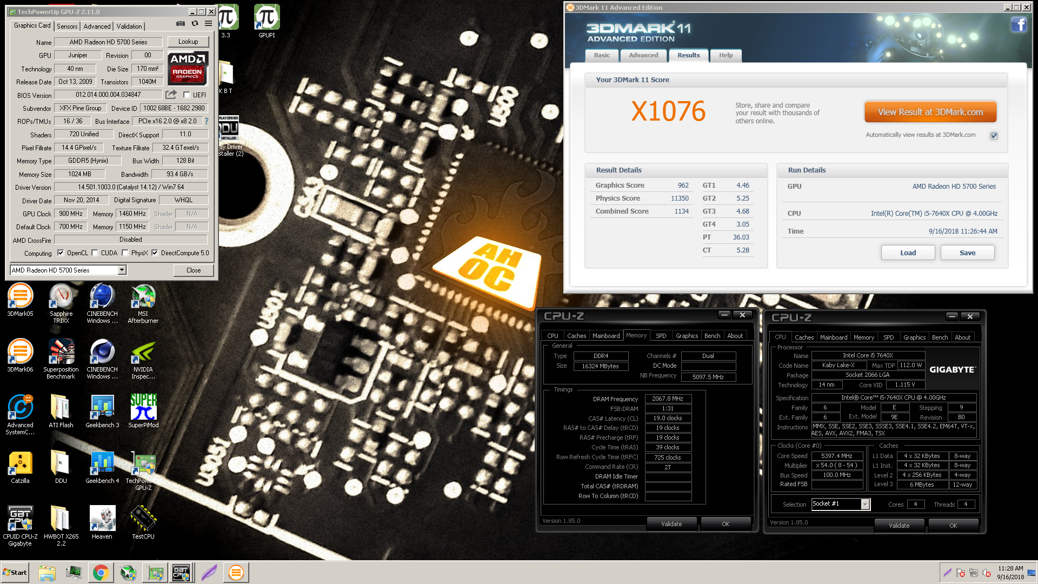Open the GPU selection dropdown in GPU-Z
This screenshot has width=1038, height=584.
click(122, 270)
